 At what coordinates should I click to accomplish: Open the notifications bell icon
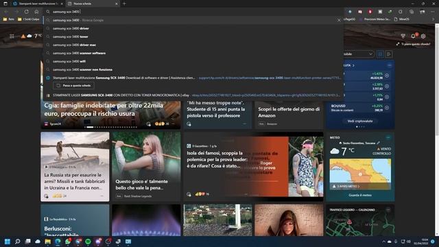pos(413,36)
